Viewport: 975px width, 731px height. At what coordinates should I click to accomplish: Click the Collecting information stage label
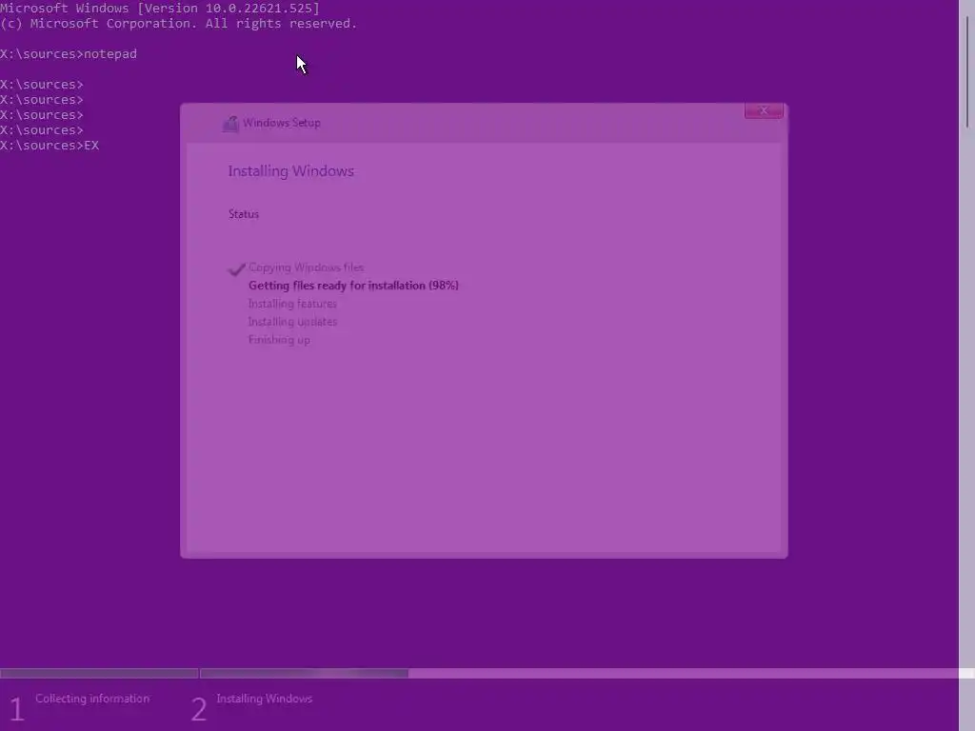92,699
